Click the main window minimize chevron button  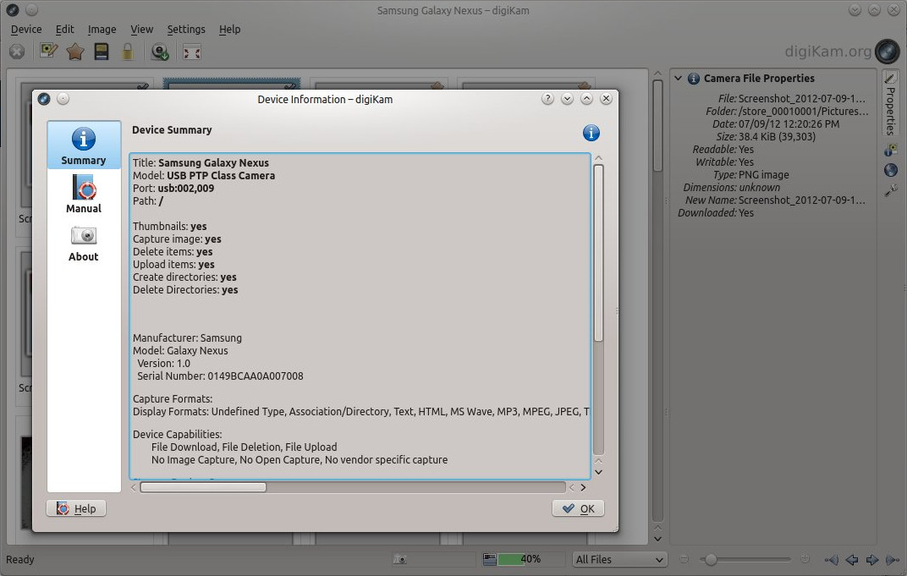point(855,10)
